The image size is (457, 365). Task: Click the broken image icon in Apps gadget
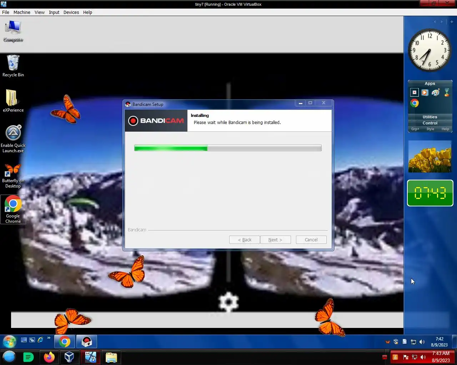414,92
